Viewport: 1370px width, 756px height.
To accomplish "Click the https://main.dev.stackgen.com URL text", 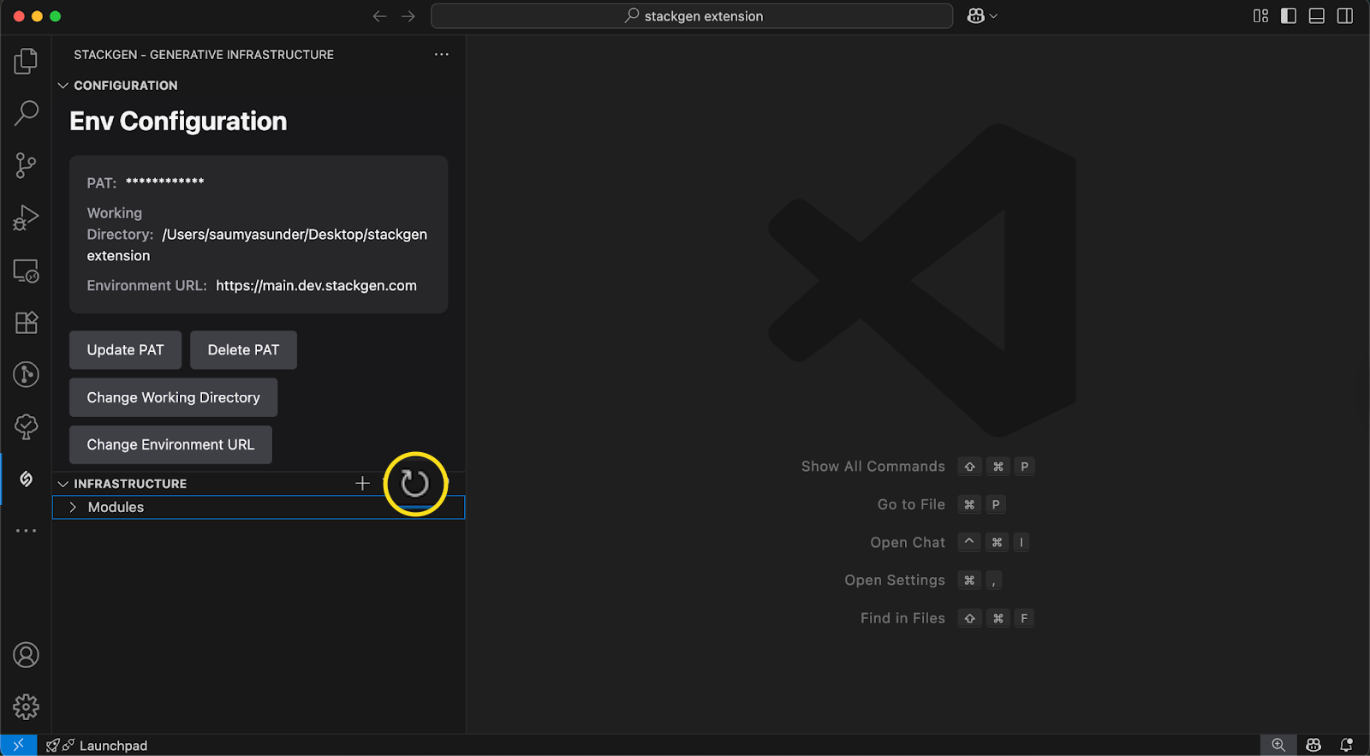I will [316, 286].
